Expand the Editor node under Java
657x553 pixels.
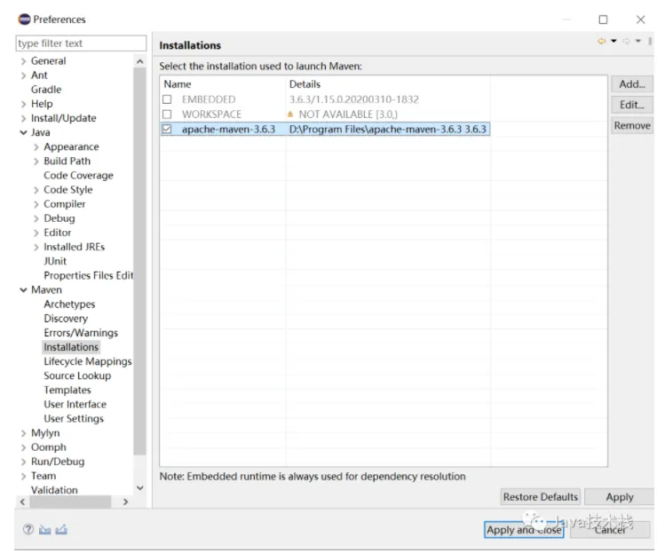coord(36,233)
